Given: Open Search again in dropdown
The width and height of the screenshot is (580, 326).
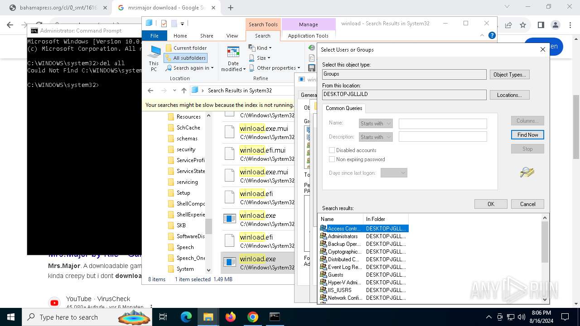Looking at the screenshot, I should coord(189,68).
